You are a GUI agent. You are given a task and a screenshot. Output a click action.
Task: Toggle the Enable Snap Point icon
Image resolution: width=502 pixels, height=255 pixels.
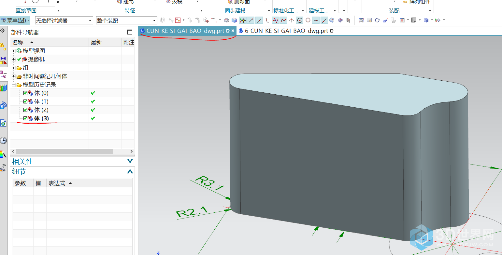[243, 20]
